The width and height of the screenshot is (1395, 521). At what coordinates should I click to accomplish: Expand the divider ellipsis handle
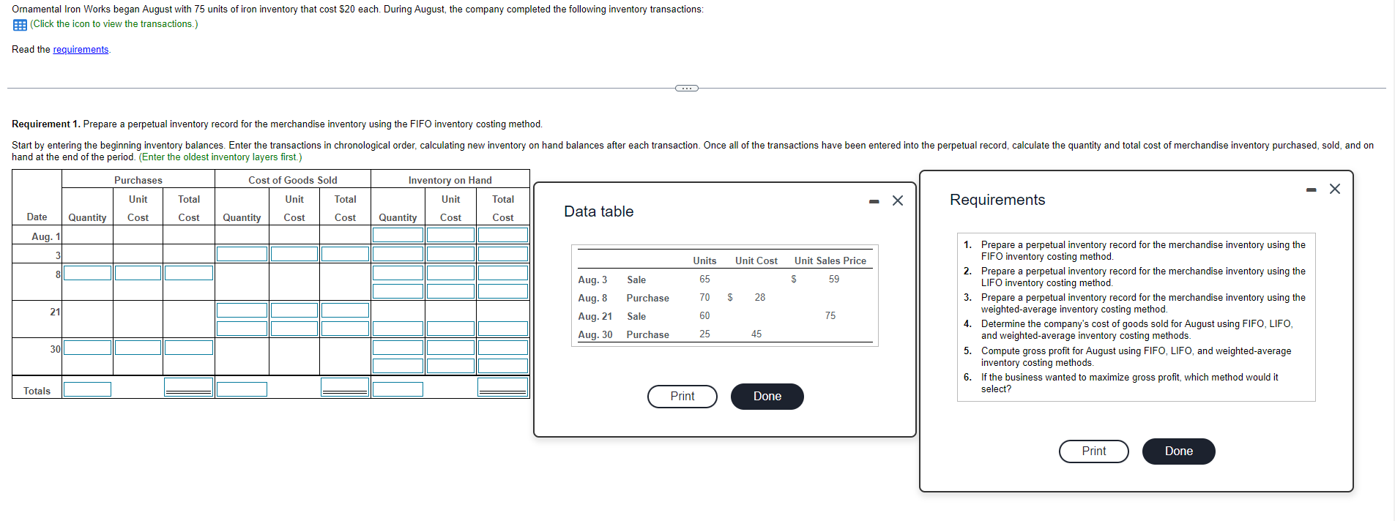pos(686,89)
